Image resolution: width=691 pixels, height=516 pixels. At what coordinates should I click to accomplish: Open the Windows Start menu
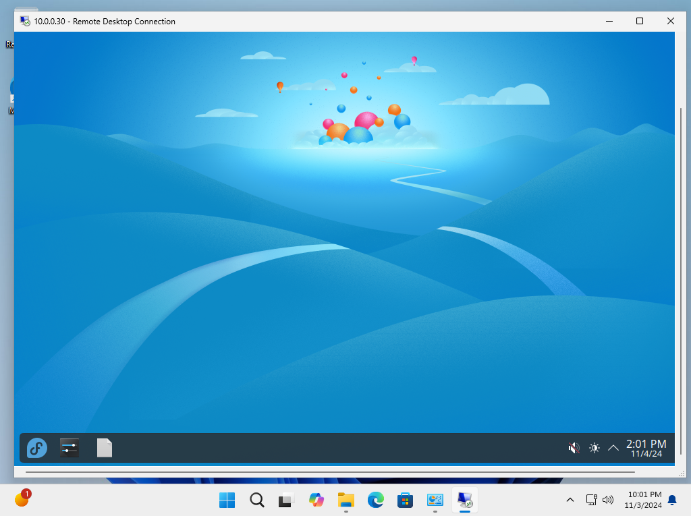[227, 500]
